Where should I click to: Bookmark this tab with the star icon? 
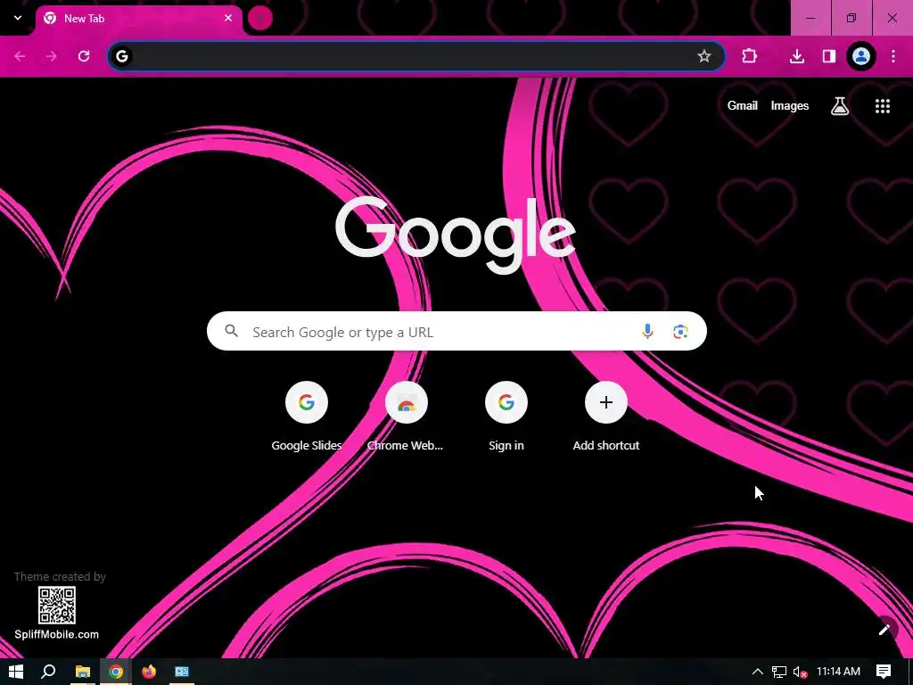pyautogui.click(x=704, y=56)
